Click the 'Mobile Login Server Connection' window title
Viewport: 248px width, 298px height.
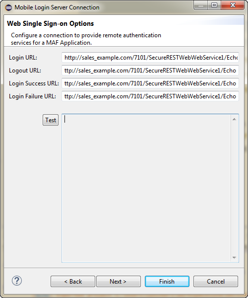click(57, 7)
